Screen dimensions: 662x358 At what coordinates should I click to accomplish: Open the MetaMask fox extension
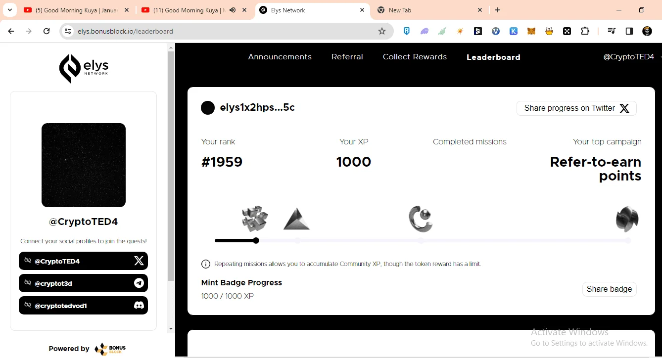point(531,31)
